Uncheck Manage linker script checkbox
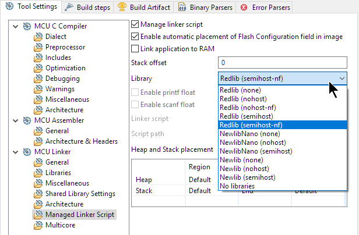The image size is (359, 235). pos(135,25)
